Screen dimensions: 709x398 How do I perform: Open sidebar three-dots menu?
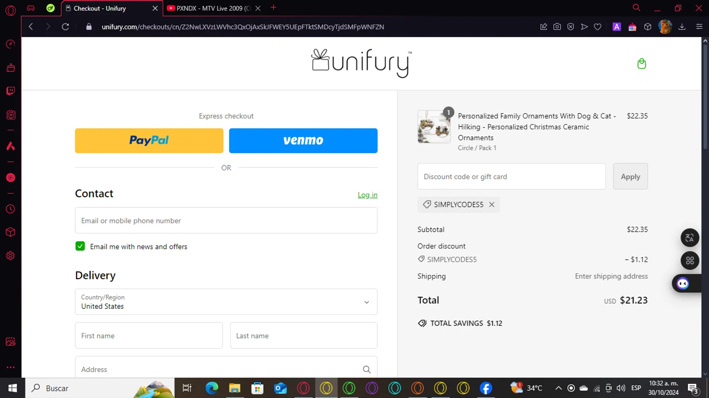pyautogui.click(x=10, y=367)
